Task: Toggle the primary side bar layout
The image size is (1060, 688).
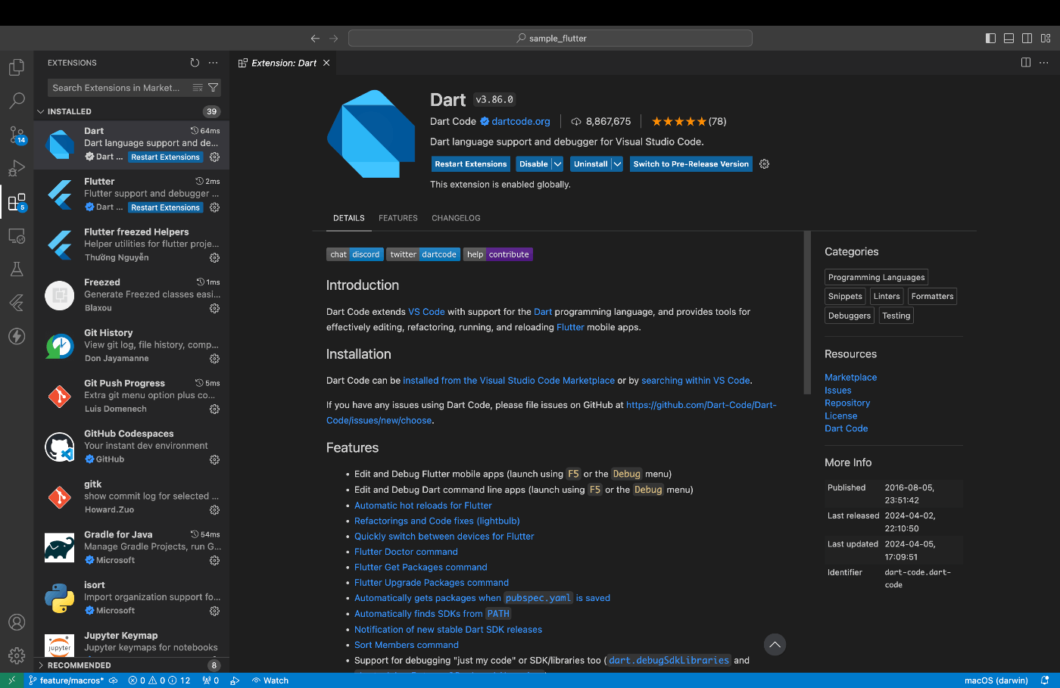Action: (990, 39)
